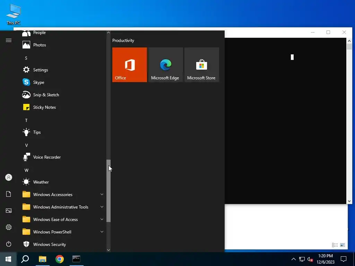Maximize the background window

coord(328,32)
